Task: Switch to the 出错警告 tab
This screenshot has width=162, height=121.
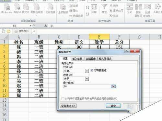Action: pyautogui.click(x=91, y=59)
